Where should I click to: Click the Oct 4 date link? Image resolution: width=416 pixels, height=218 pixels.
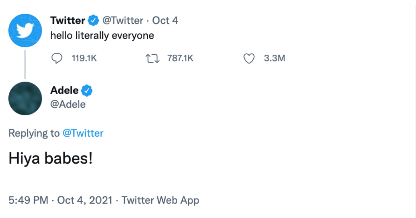pos(165,20)
